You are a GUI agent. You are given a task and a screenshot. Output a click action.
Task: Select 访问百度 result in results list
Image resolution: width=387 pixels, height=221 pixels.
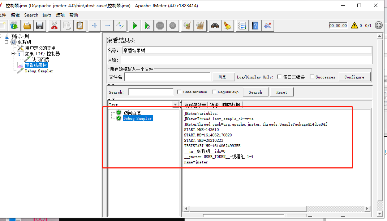[132, 113]
